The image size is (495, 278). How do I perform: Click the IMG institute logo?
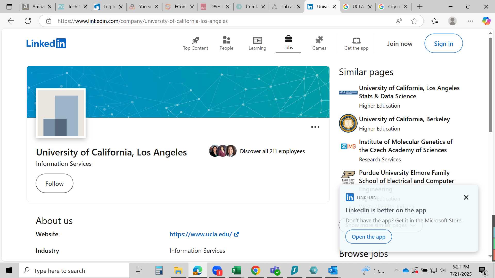(348, 146)
